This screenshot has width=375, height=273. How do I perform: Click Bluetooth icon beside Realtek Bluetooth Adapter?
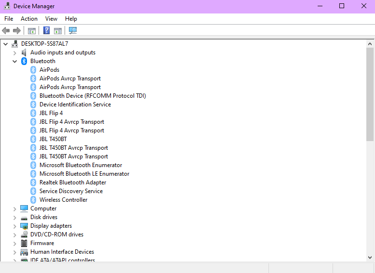coord(33,182)
